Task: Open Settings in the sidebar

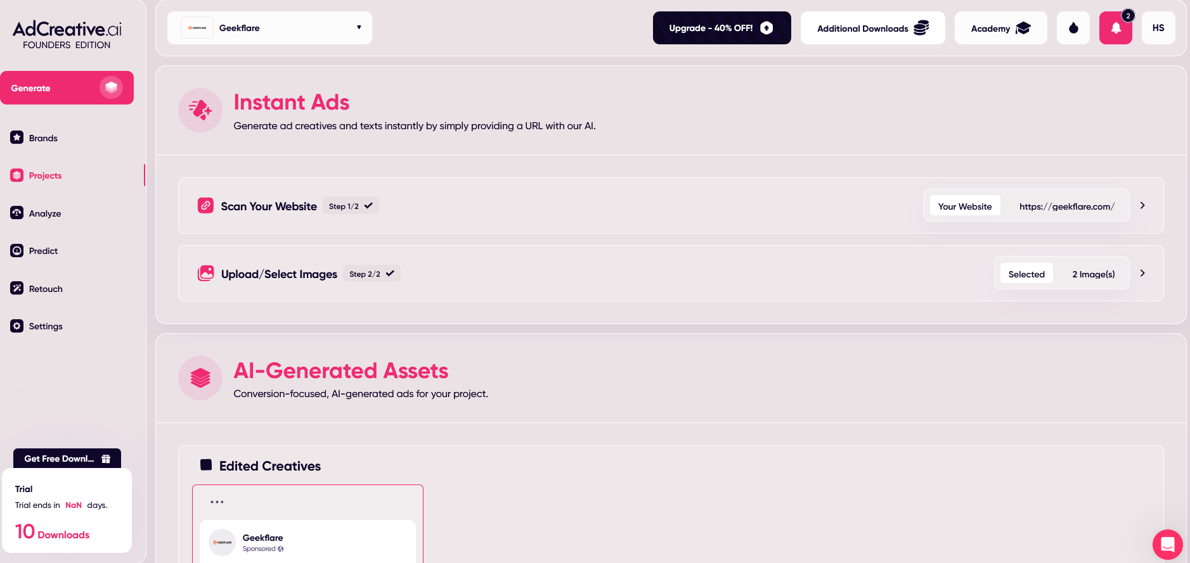Action: coord(46,326)
